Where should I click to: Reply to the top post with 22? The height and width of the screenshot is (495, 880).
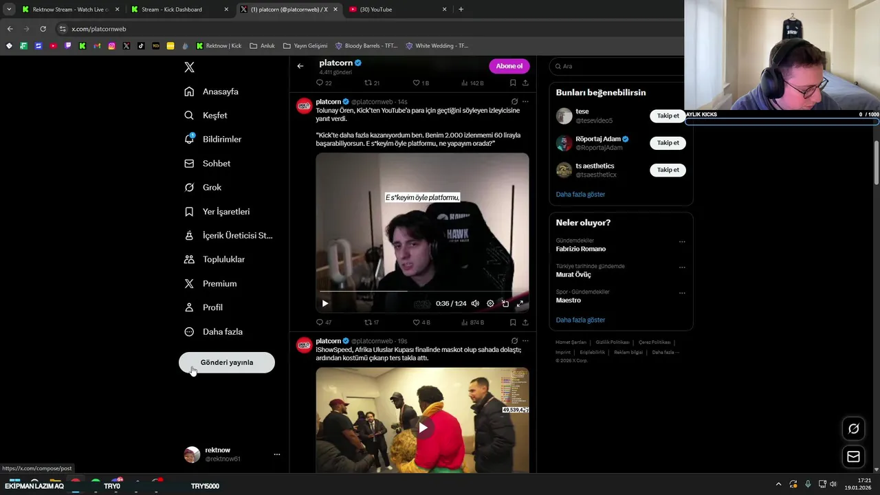324,82
